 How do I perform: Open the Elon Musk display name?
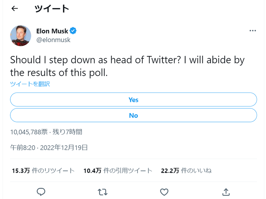pos(52,31)
